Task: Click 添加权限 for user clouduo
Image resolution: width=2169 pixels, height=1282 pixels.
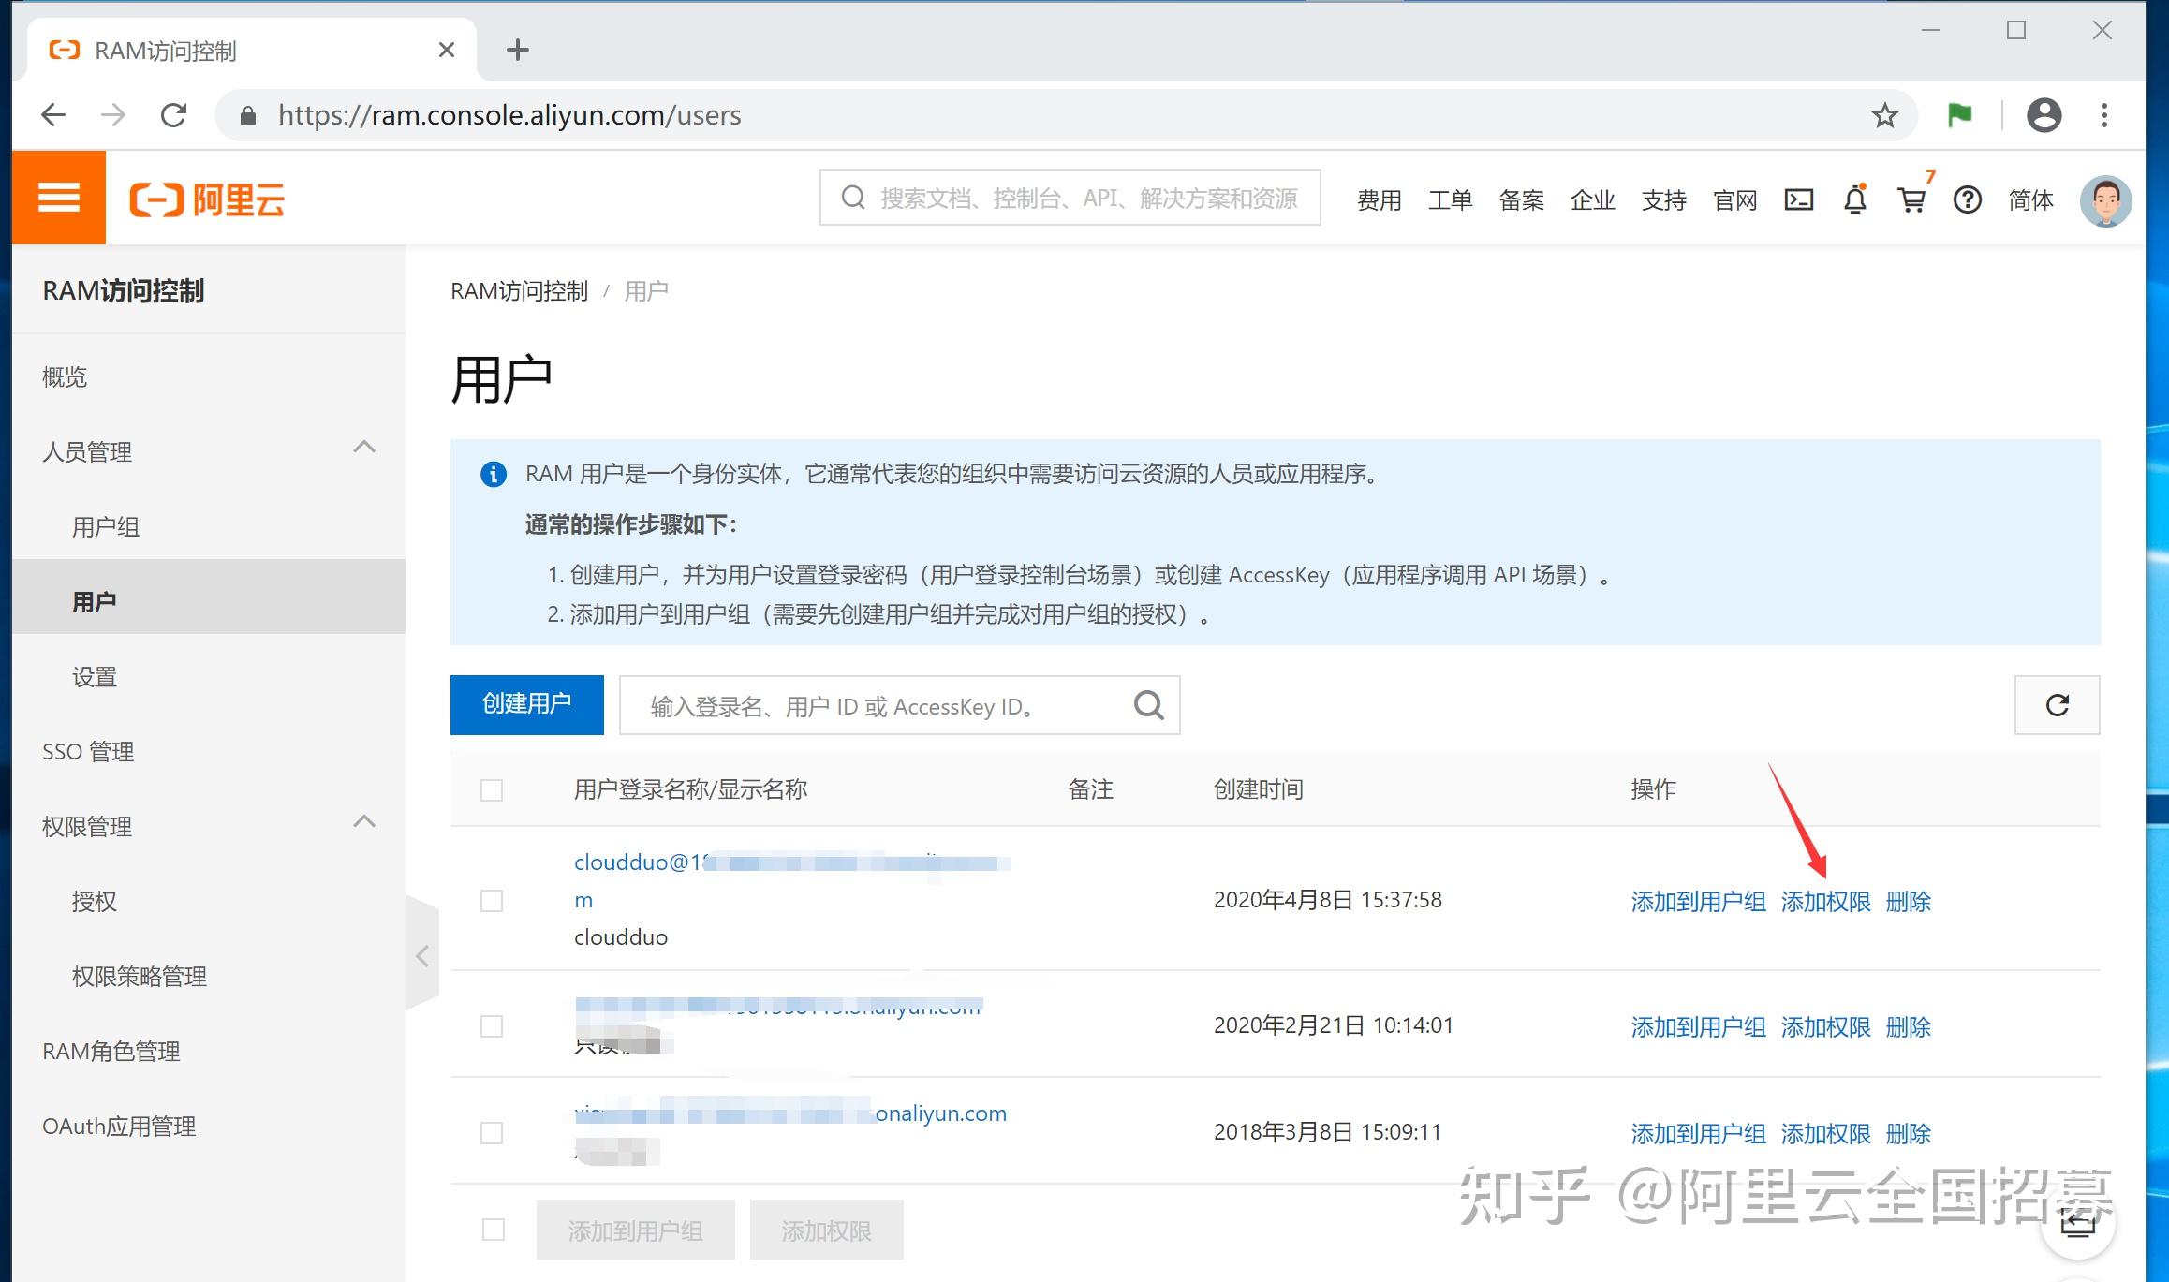Action: tap(1824, 901)
